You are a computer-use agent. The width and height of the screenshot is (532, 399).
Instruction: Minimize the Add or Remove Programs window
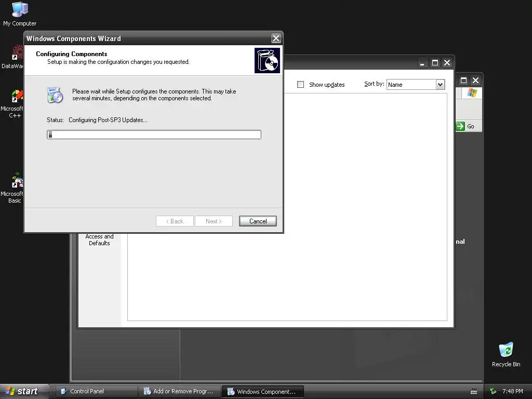tap(422, 63)
